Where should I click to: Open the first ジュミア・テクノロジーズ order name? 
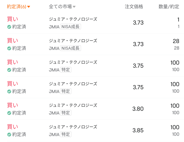pyautogui.click(x=73, y=19)
